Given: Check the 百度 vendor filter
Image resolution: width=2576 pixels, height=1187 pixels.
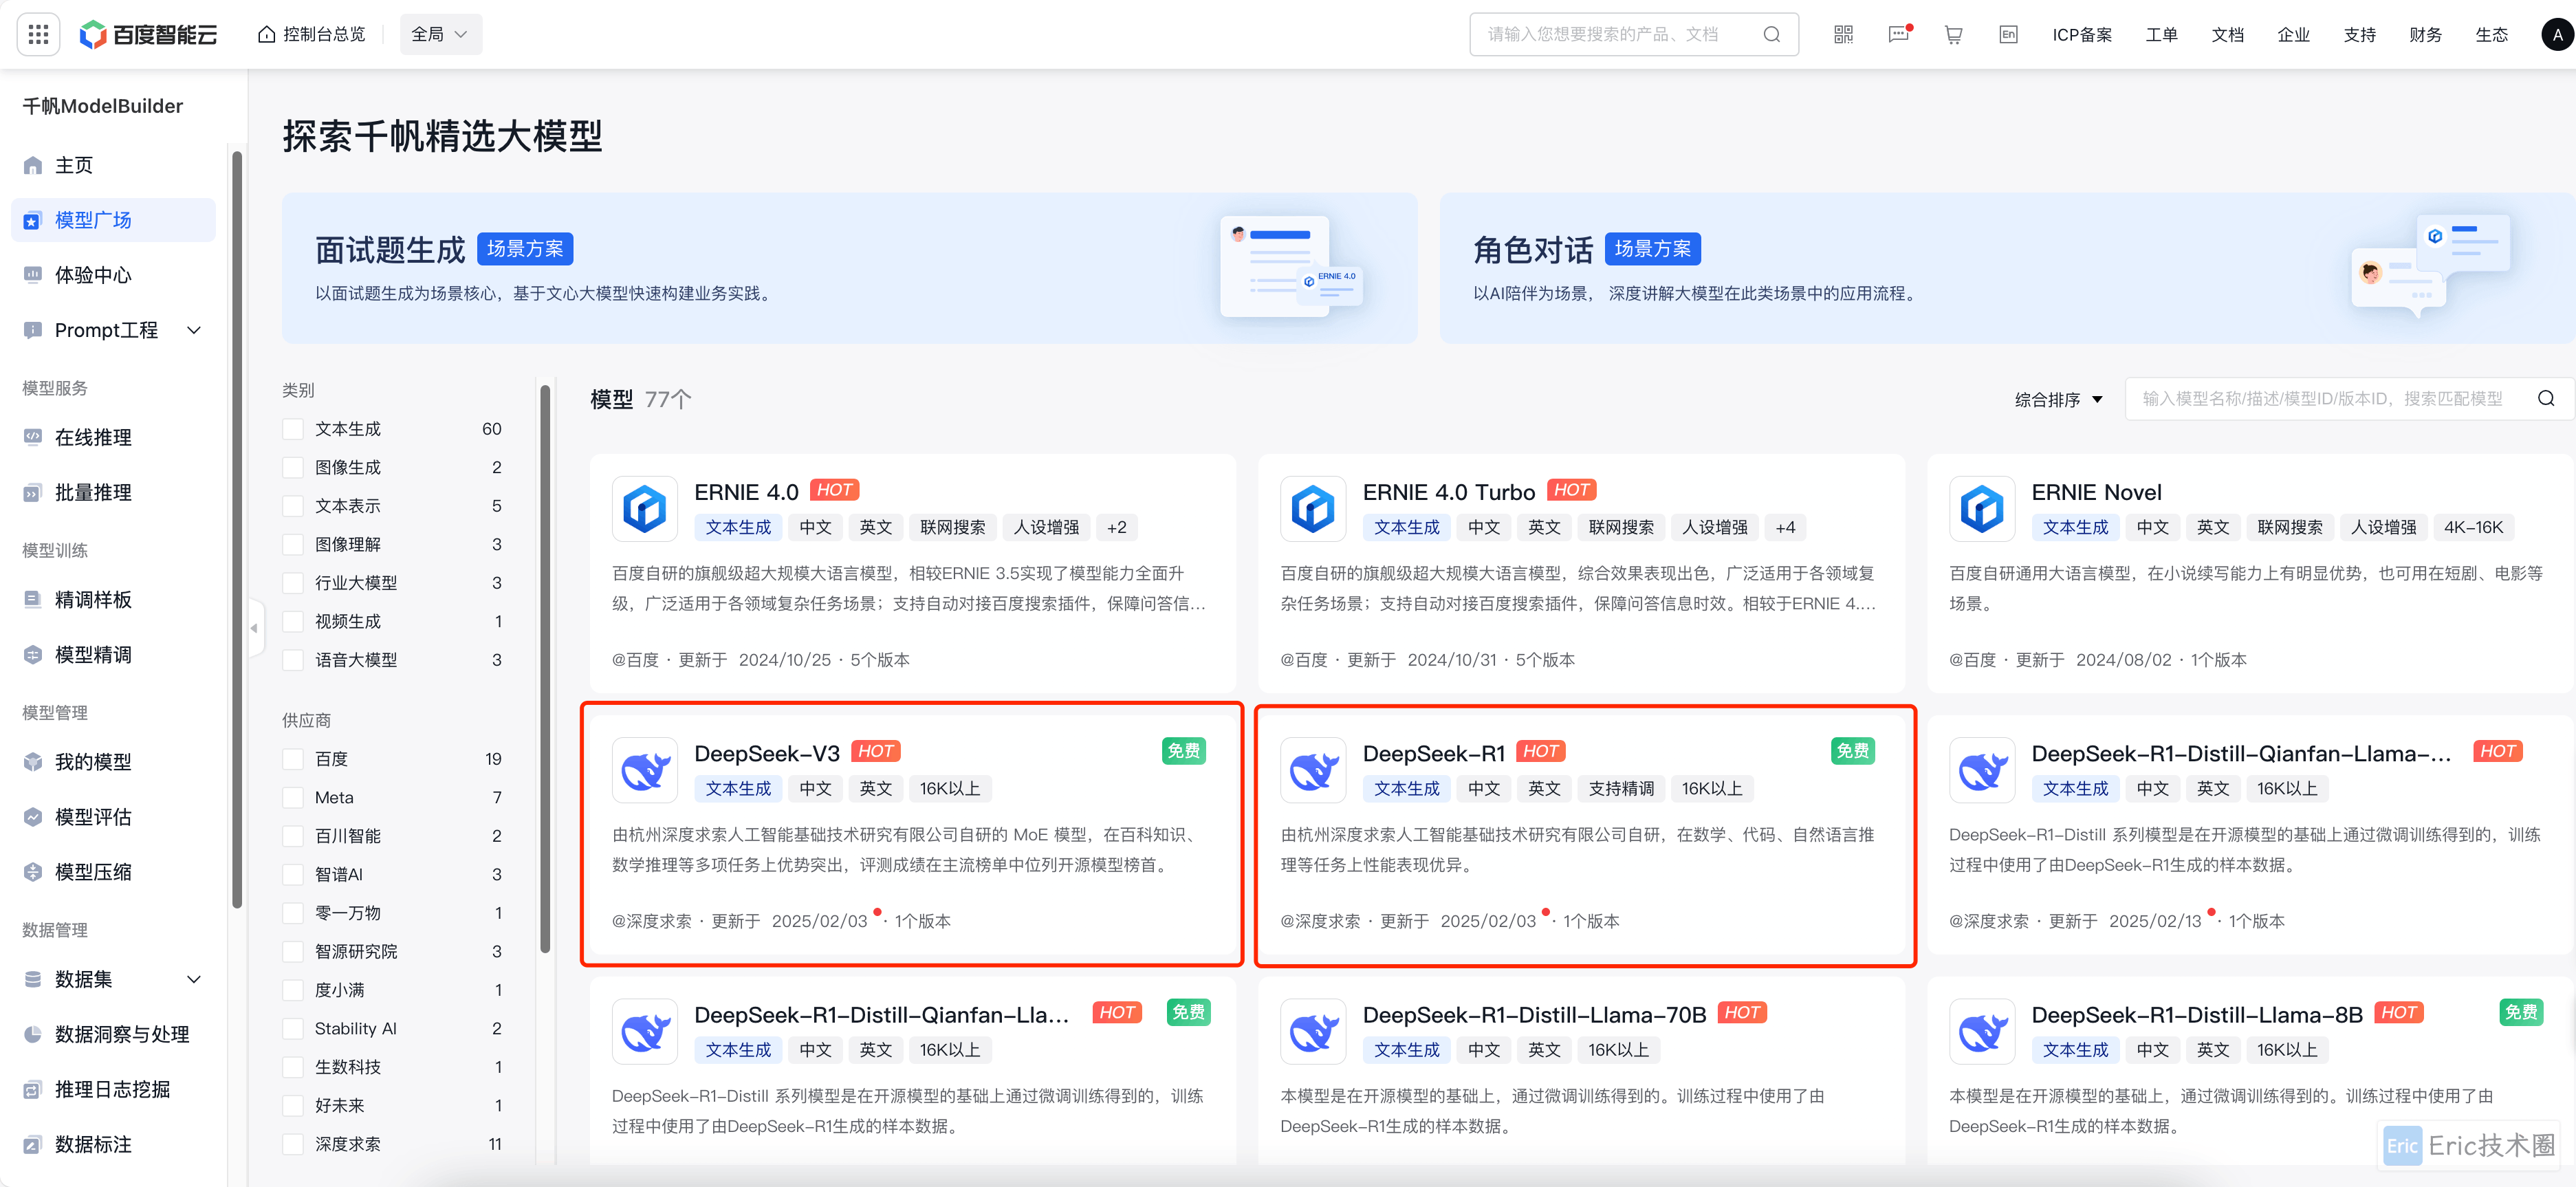Looking at the screenshot, I should coord(293,759).
